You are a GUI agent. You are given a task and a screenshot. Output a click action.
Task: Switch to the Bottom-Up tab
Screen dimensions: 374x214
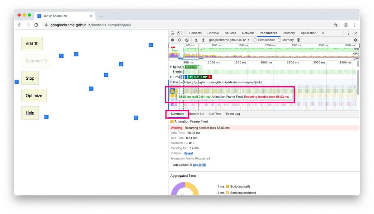point(196,114)
